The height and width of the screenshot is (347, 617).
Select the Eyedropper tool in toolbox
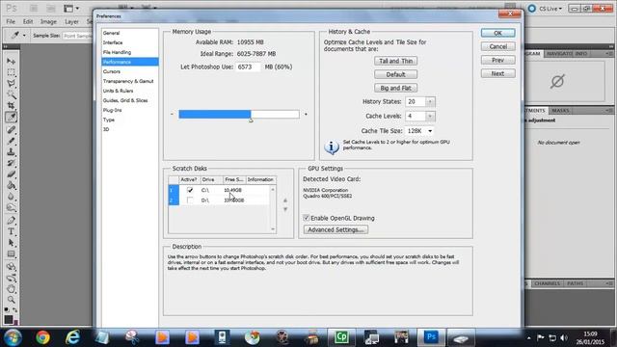pos(11,117)
